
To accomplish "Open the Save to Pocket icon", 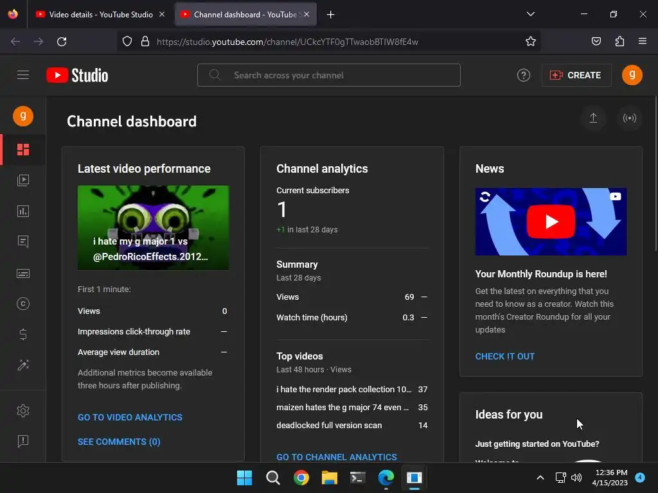I will coord(596,42).
